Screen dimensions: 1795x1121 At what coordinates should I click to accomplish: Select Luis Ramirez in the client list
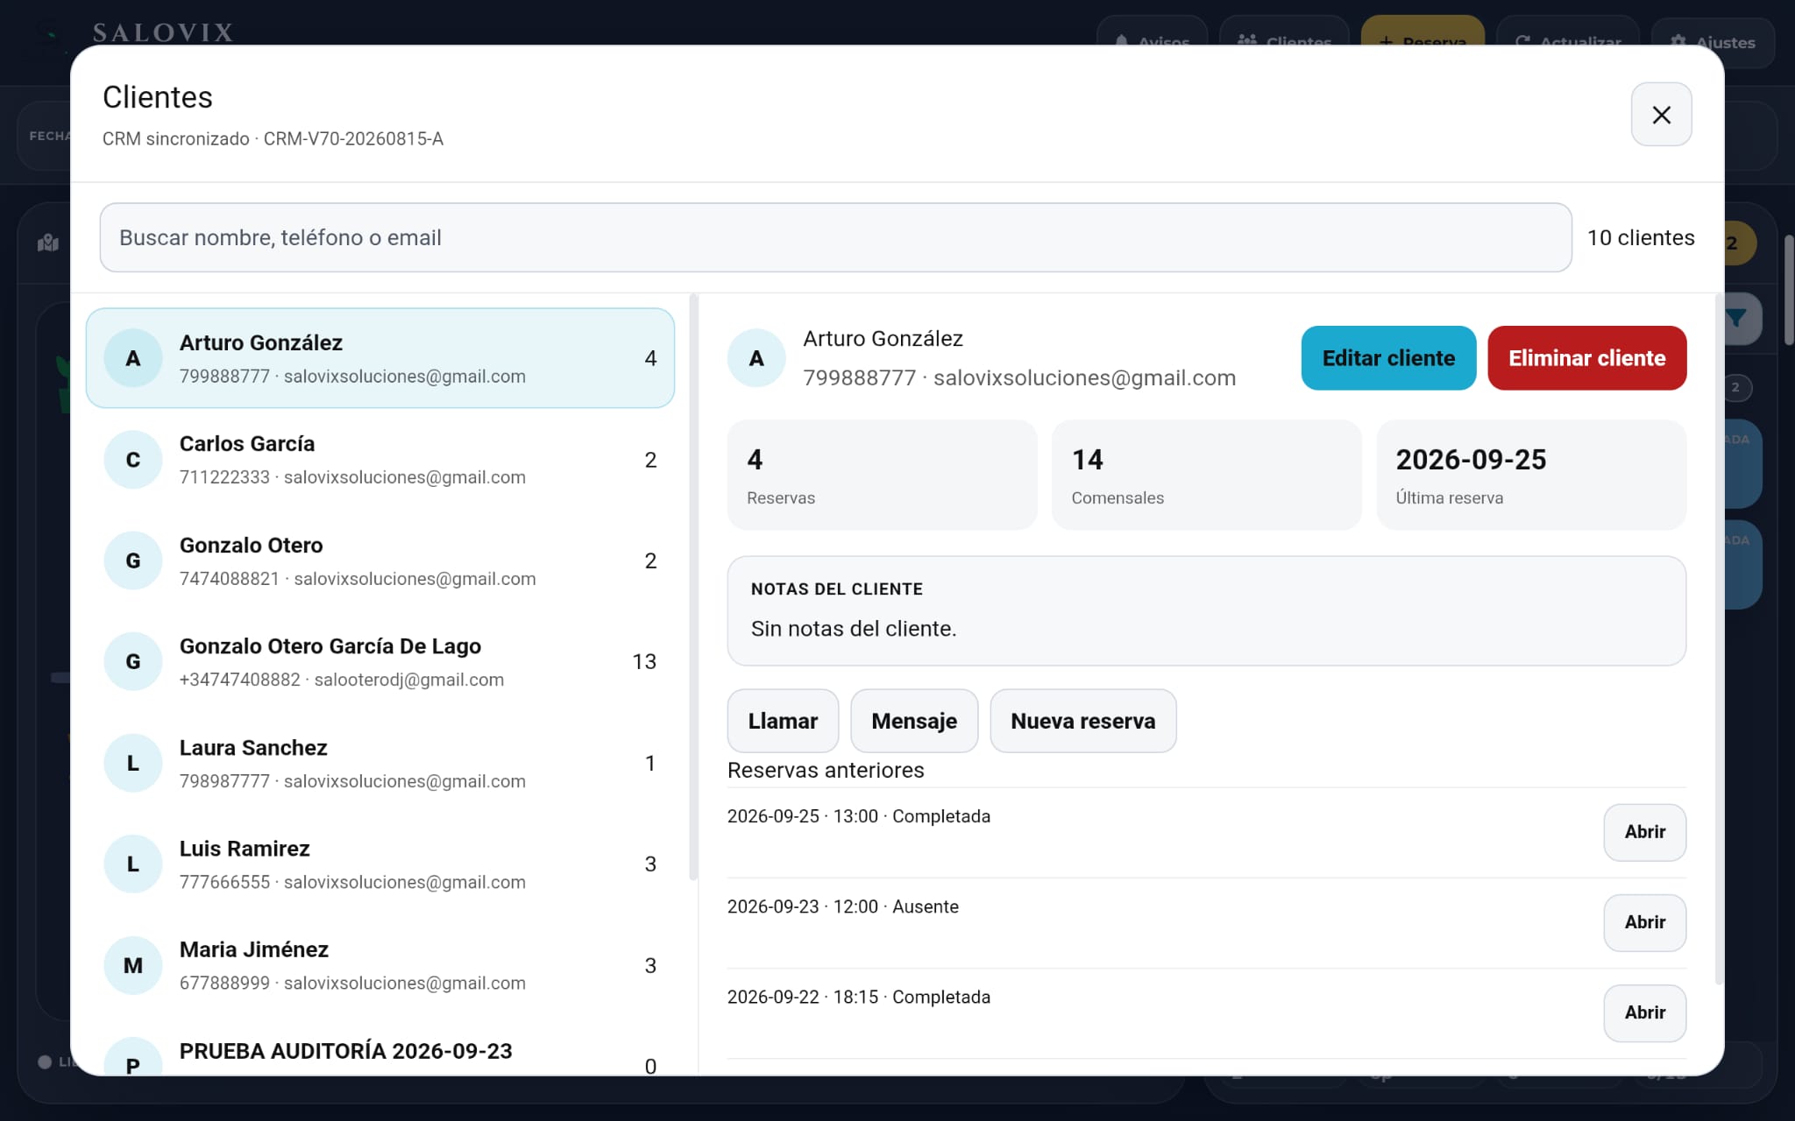[380, 864]
